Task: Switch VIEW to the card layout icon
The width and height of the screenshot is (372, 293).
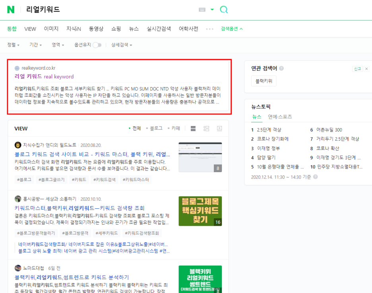Action: pos(193,128)
